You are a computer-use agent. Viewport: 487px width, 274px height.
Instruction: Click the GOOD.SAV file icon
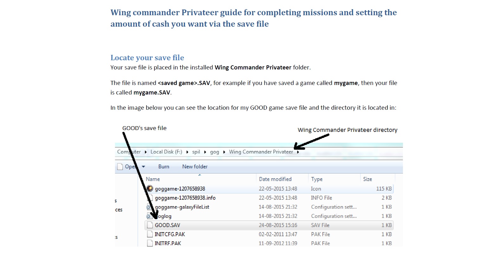pyautogui.click(x=150, y=225)
